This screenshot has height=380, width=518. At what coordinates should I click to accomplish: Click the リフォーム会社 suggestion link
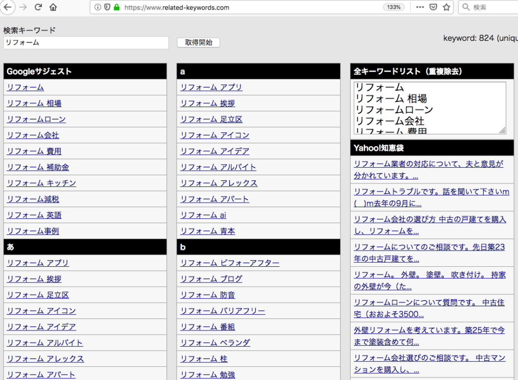pos(33,135)
